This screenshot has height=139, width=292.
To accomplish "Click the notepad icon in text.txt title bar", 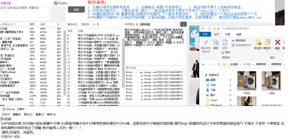I will tap(3, 109).
